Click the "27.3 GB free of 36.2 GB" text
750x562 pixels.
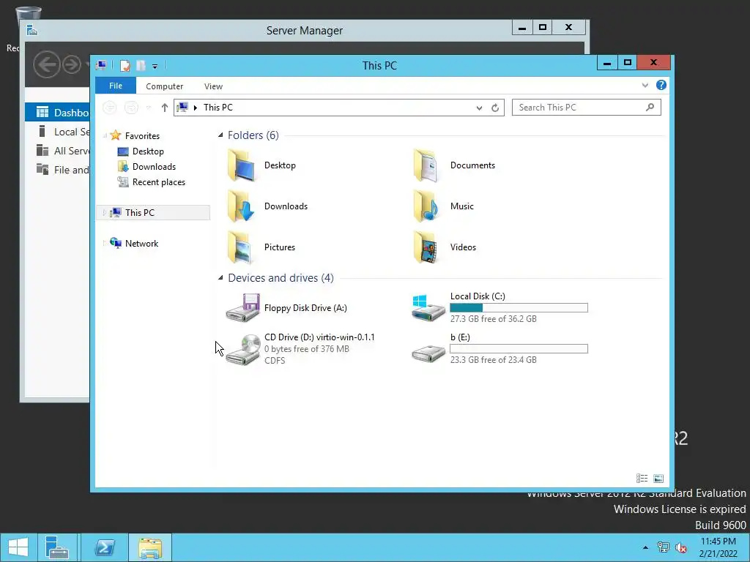[x=493, y=319]
